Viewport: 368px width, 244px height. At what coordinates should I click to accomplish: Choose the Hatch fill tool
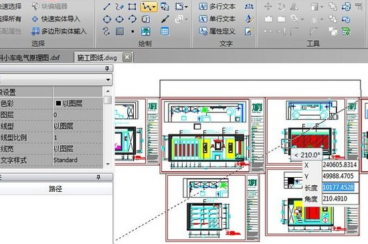120,31
